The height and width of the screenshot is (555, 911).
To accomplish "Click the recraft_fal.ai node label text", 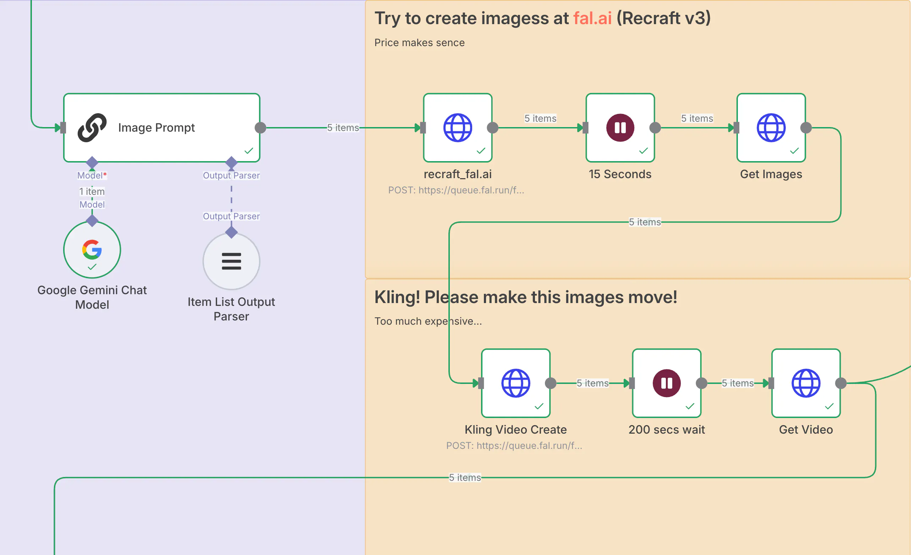I will [457, 174].
